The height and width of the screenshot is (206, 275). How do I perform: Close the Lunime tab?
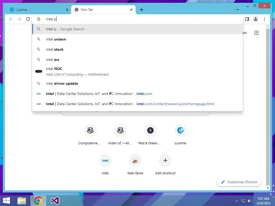coord(67,10)
